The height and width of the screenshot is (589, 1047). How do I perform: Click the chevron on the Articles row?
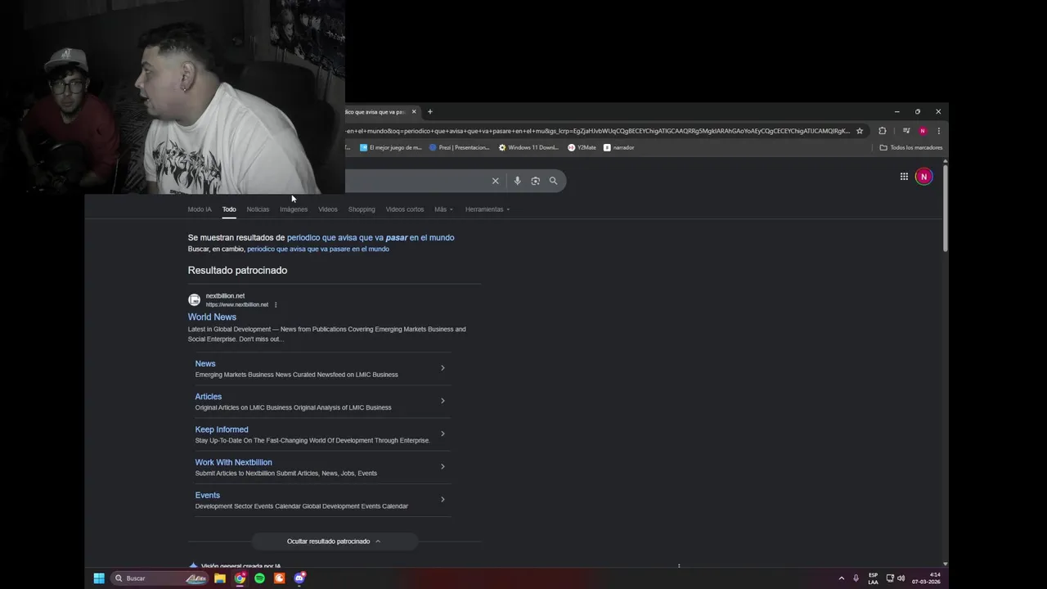click(x=443, y=401)
